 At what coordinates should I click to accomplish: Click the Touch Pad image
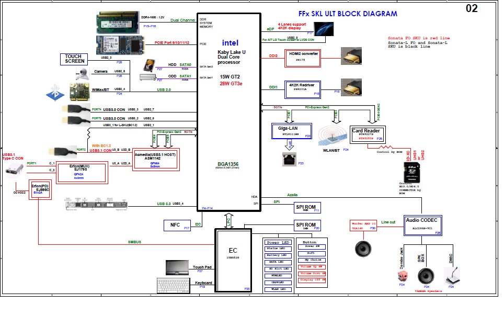(177, 268)
